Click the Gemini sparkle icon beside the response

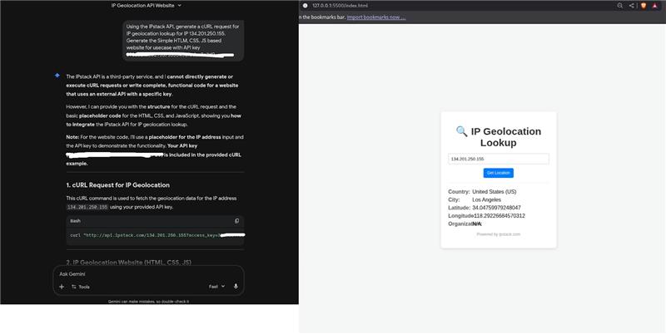(57, 75)
